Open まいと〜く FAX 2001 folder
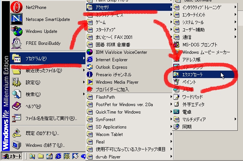The width and height of the screenshot is (243, 161). tap(129, 37)
